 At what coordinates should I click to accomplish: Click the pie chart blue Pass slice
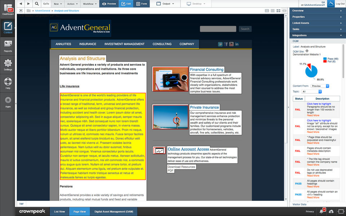[311, 73]
